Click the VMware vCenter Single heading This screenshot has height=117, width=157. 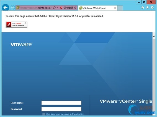pyautogui.click(x=126, y=101)
